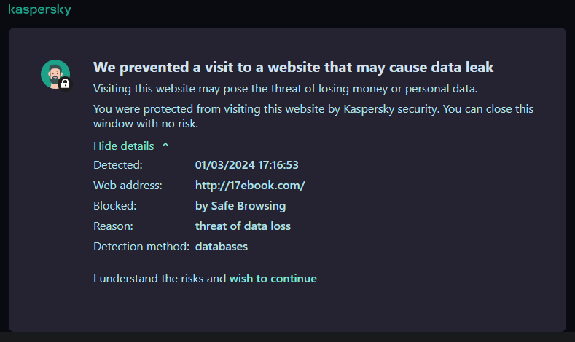Click the data leak warning heading
Image resolution: width=575 pixels, height=342 pixels.
(x=293, y=67)
